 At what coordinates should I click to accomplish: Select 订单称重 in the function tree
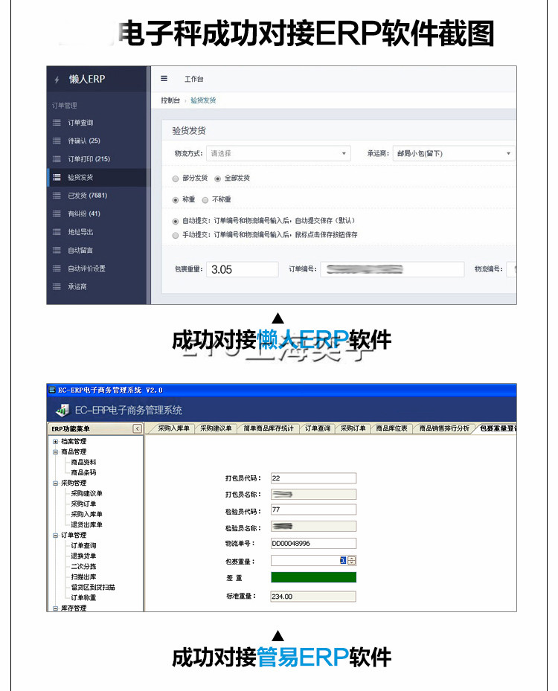pyautogui.click(x=83, y=598)
